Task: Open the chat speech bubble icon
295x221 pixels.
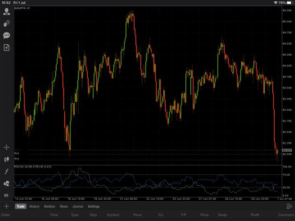Action: (7, 35)
